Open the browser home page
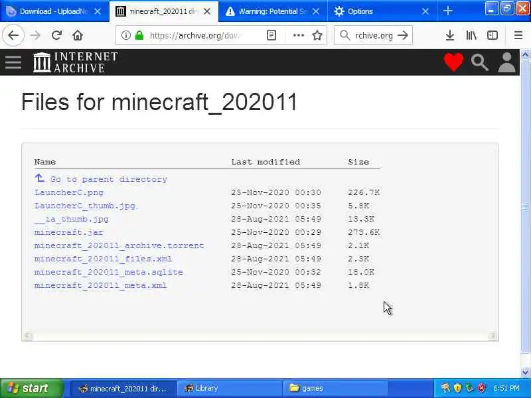 pyautogui.click(x=78, y=35)
